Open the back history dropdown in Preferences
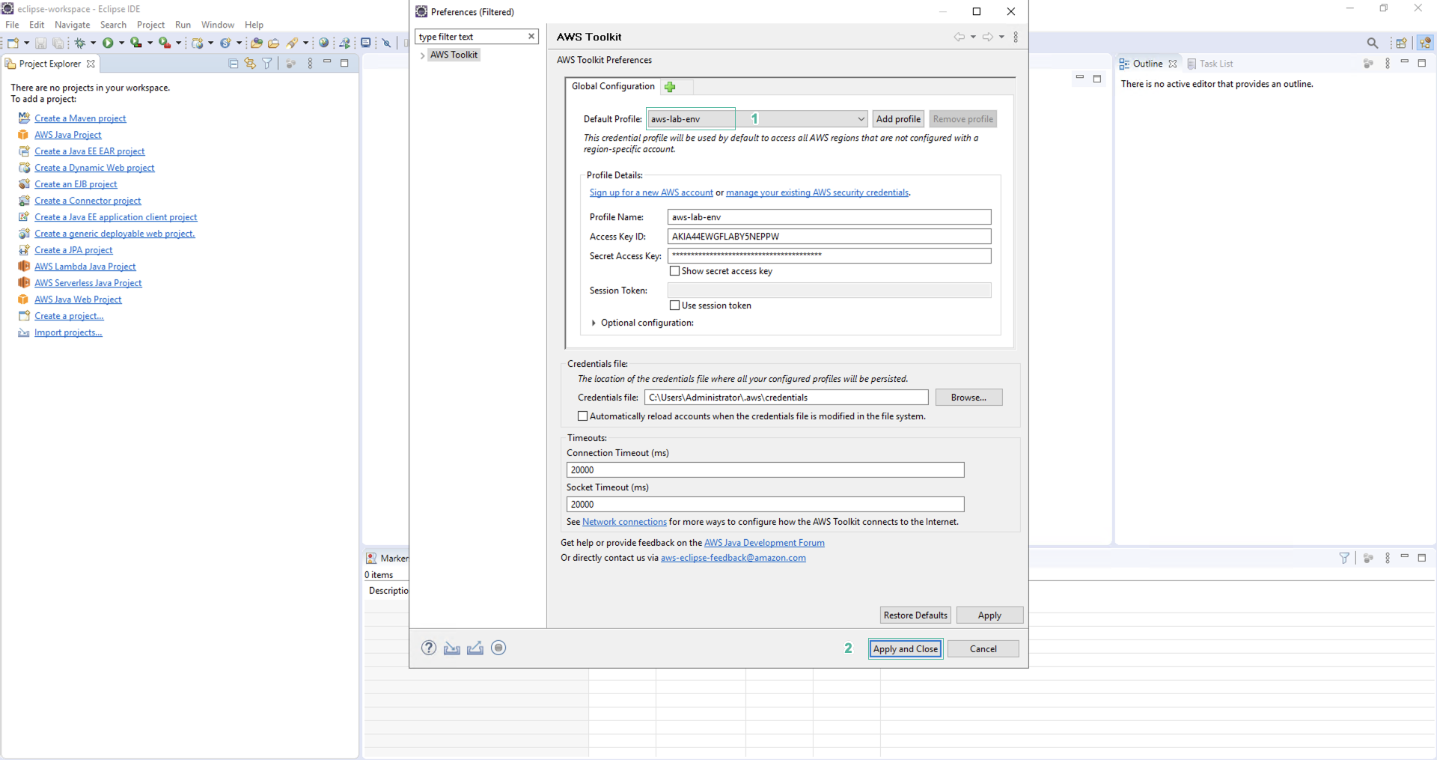The image size is (1437, 760). (973, 37)
